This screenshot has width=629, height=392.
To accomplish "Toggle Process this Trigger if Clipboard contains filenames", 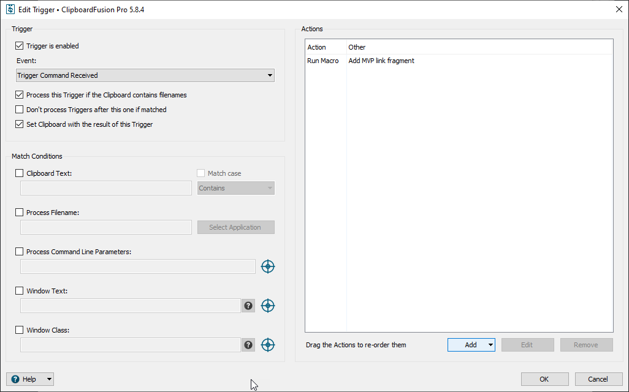I will (19, 95).
